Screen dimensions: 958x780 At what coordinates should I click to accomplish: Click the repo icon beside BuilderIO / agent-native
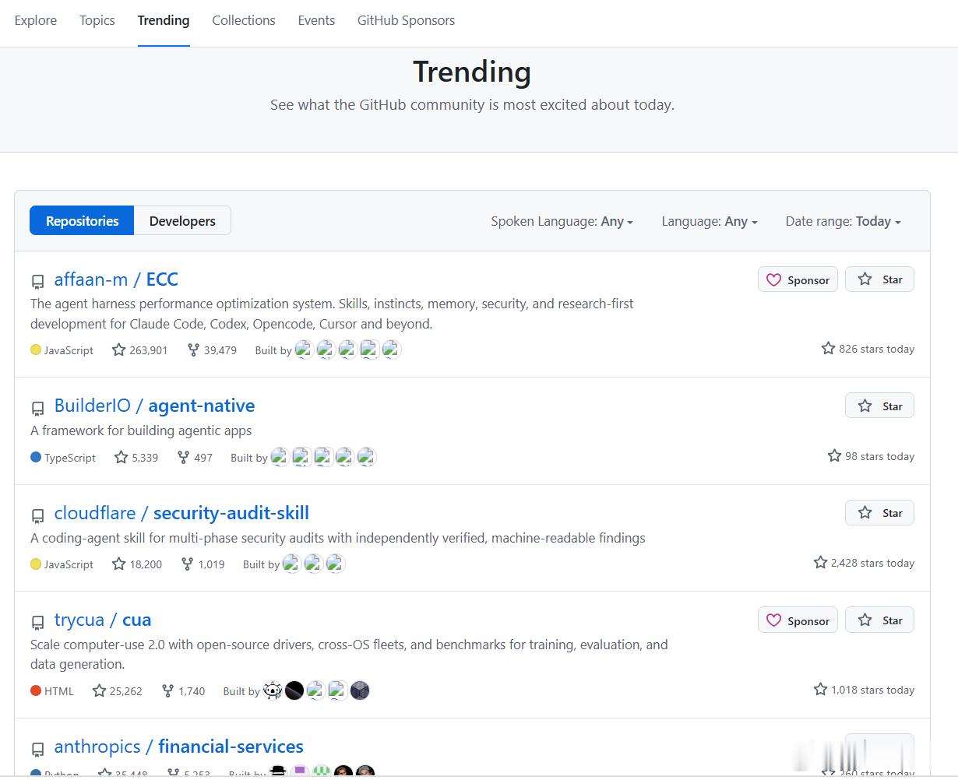(37, 408)
